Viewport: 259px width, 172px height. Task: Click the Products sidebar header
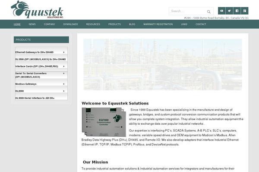point(41,40)
